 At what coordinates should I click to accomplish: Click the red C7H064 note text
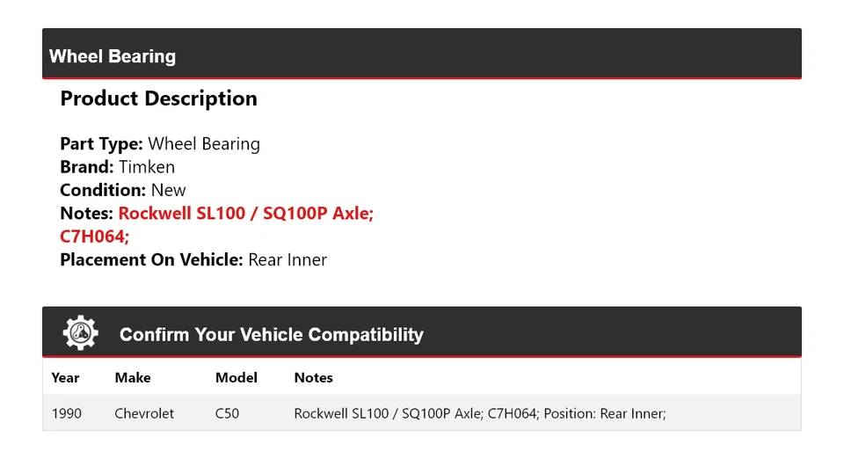click(x=95, y=237)
